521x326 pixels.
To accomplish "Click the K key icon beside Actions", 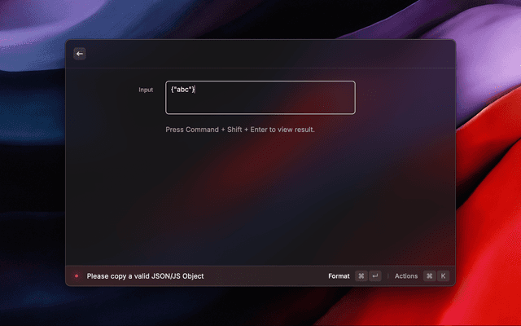I will [x=443, y=276].
